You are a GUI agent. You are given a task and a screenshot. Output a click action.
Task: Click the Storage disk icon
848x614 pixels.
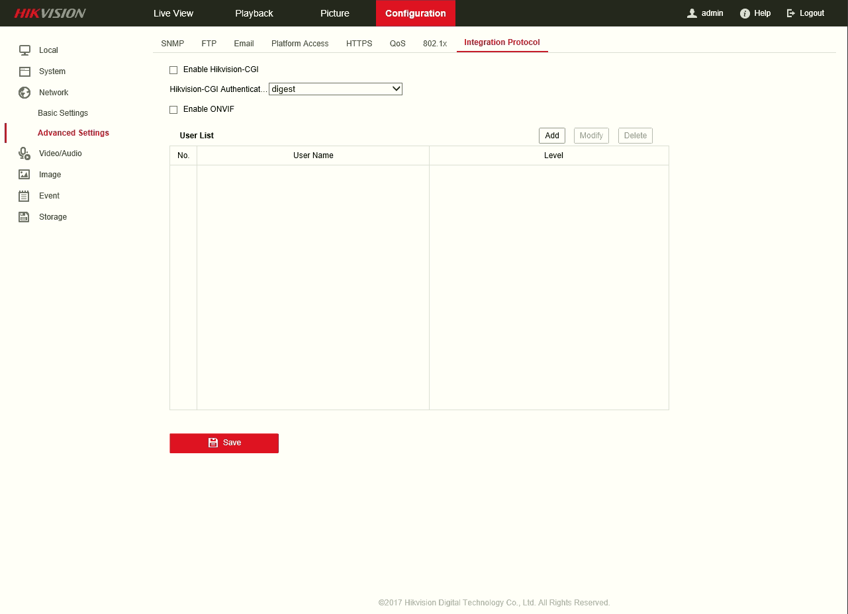tap(24, 217)
